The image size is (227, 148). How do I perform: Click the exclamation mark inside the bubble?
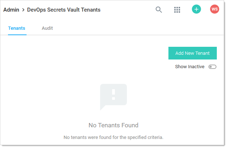click(113, 95)
